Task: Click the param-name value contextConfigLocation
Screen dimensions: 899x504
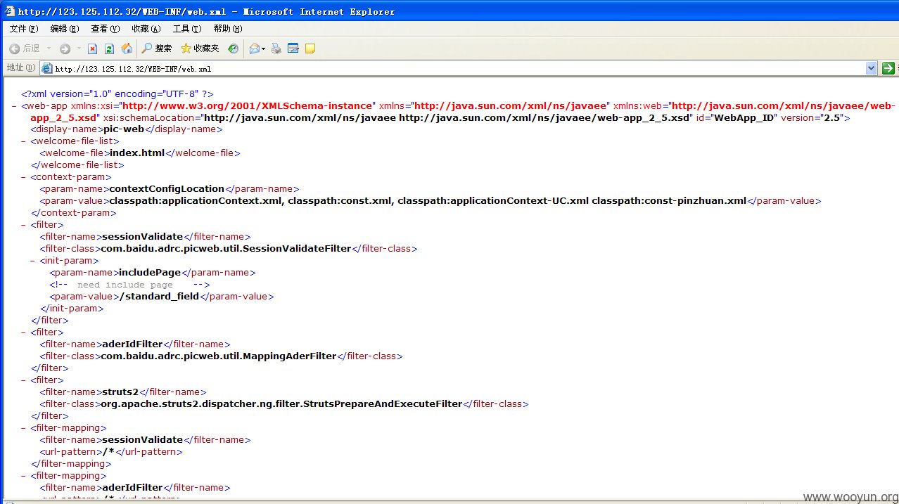Action: [167, 189]
